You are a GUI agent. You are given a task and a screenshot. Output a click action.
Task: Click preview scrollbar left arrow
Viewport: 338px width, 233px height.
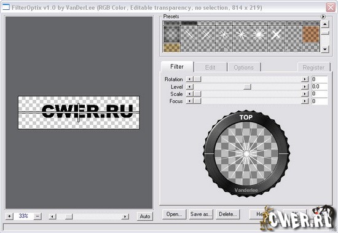[52, 216]
